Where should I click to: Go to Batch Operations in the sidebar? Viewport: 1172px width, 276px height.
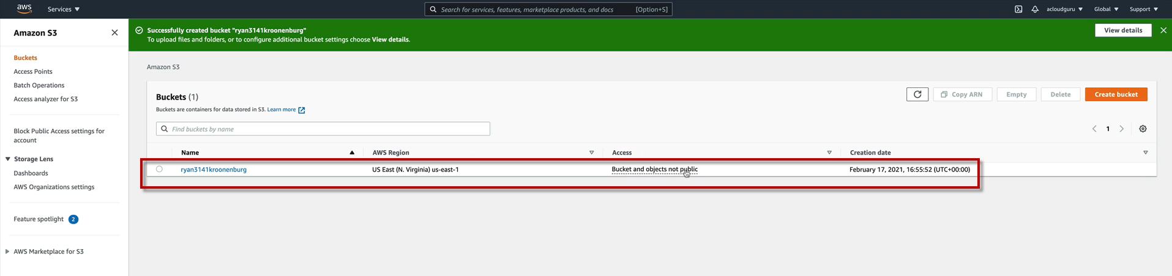tap(39, 85)
